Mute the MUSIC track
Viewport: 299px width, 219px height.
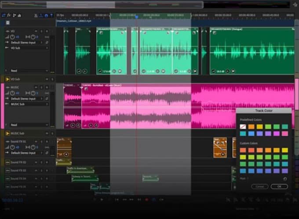click(x=36, y=88)
